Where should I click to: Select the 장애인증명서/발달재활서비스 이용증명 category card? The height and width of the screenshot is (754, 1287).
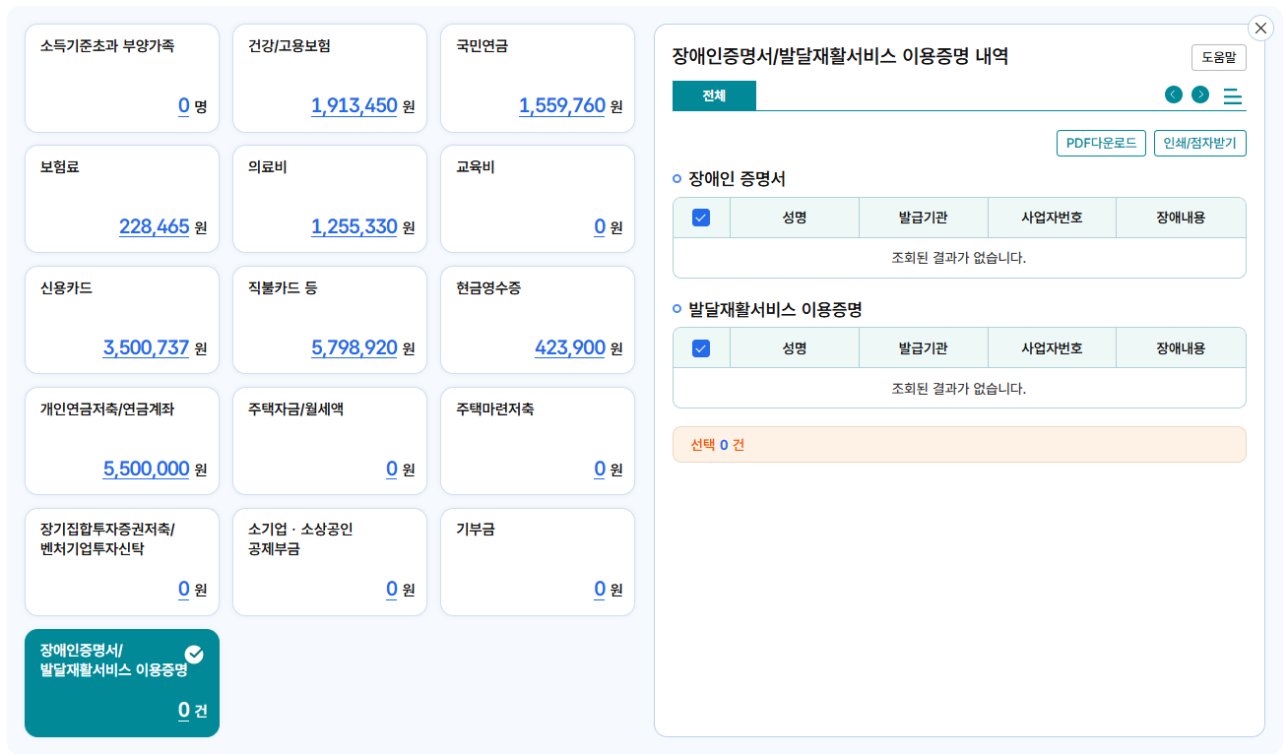click(121, 683)
